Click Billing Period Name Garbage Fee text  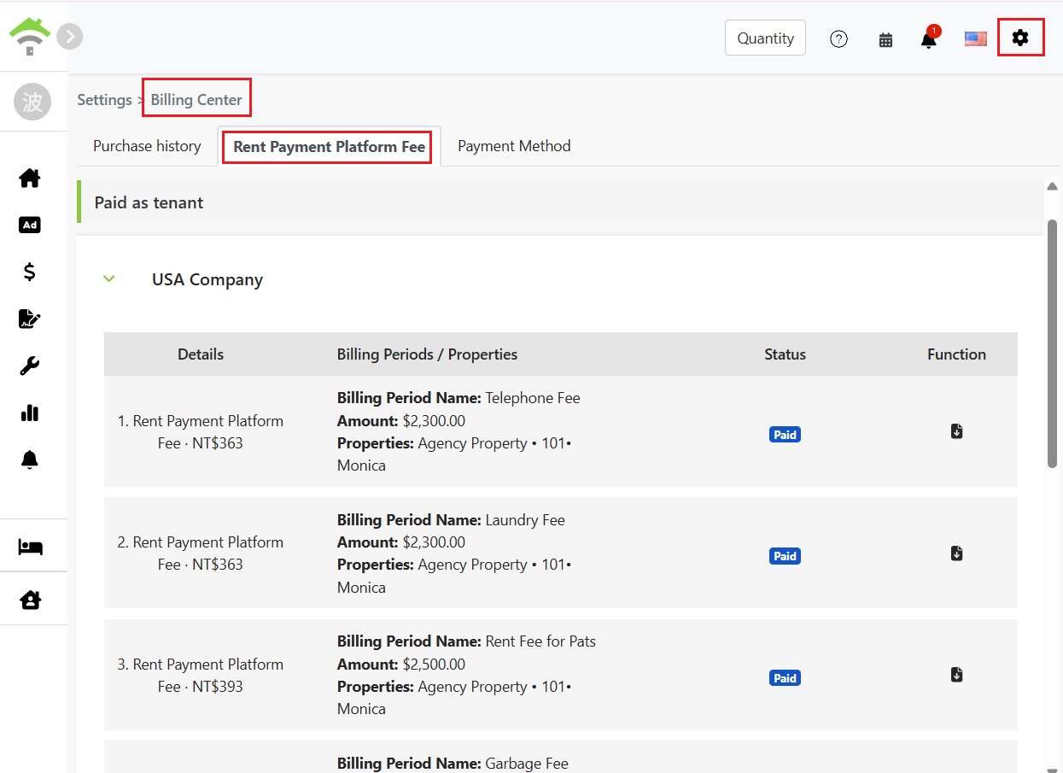(x=453, y=764)
